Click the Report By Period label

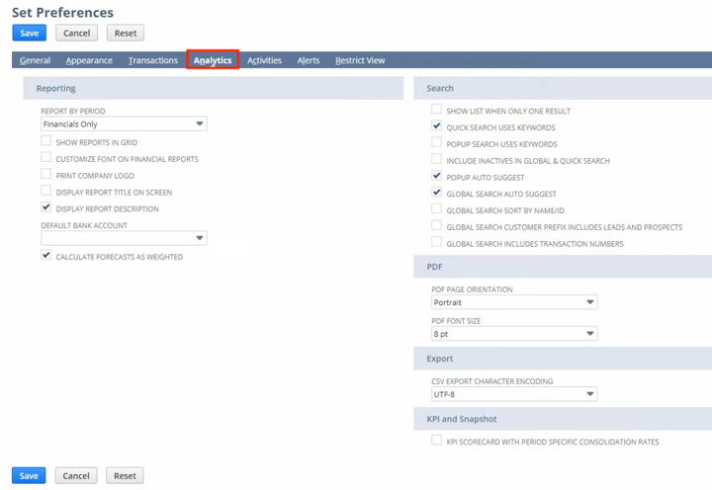pos(72,112)
